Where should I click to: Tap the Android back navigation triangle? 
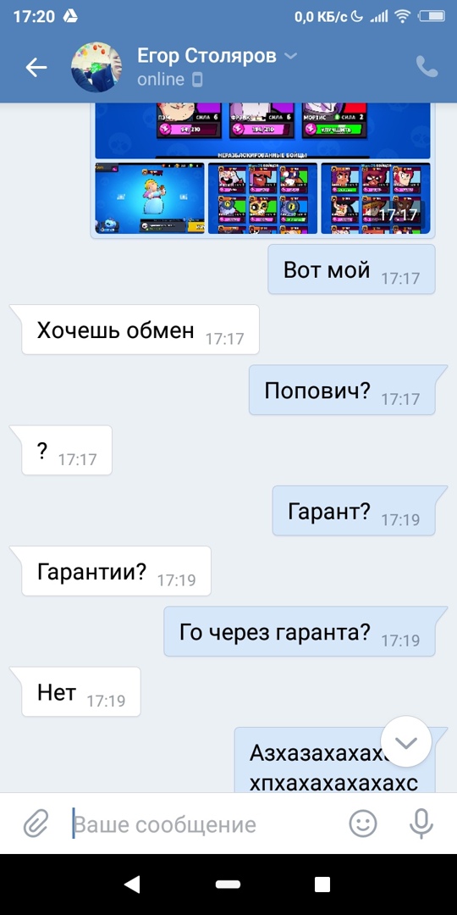pos(133,884)
